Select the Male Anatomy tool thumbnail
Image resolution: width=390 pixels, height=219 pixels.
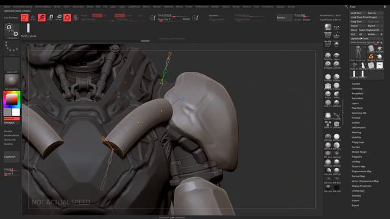358,53
